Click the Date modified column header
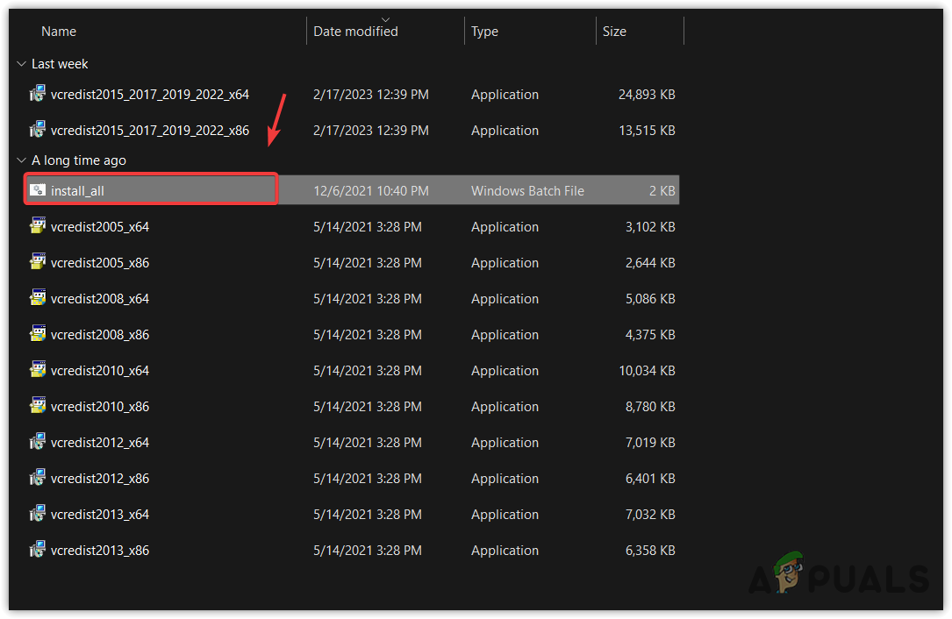The width and height of the screenshot is (952, 619). (x=355, y=31)
